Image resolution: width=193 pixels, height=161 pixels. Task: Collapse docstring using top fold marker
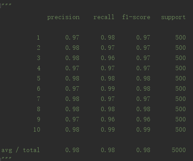[0, 6]
